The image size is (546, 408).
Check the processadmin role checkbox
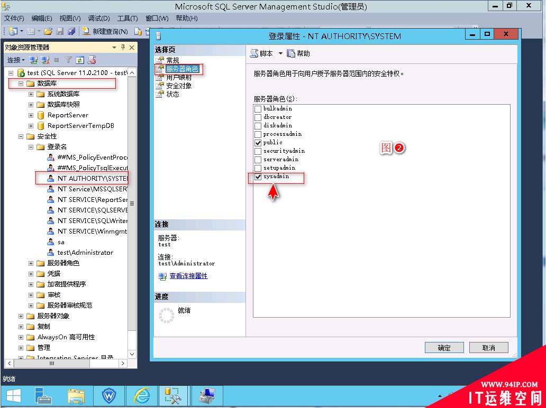coord(258,134)
